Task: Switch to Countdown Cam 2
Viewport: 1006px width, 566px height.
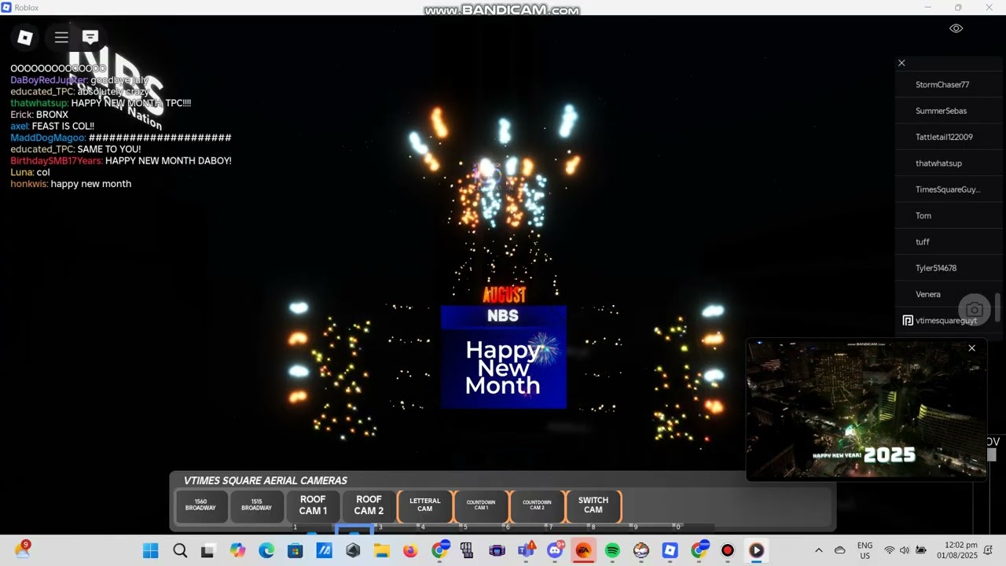Action: pyautogui.click(x=537, y=506)
